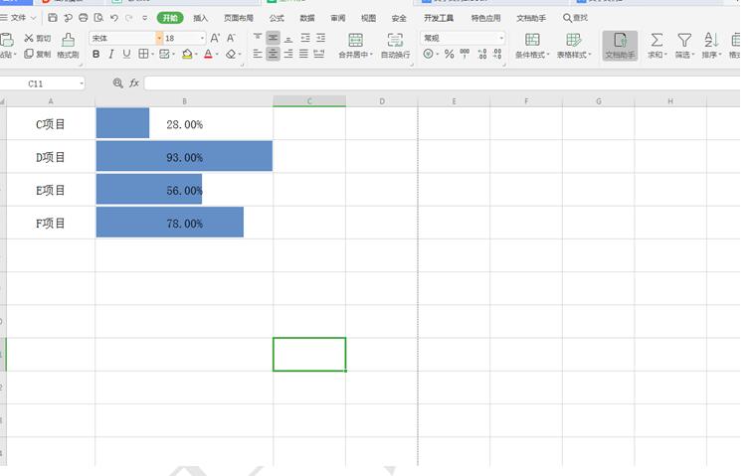Switch to the Data (数据) tab
The width and height of the screenshot is (753, 476).
click(x=307, y=18)
